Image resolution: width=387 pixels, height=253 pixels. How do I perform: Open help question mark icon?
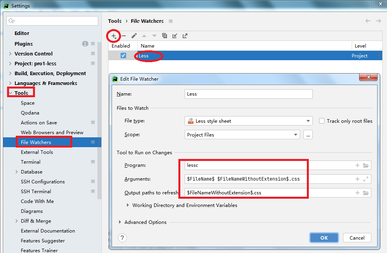[x=123, y=238]
